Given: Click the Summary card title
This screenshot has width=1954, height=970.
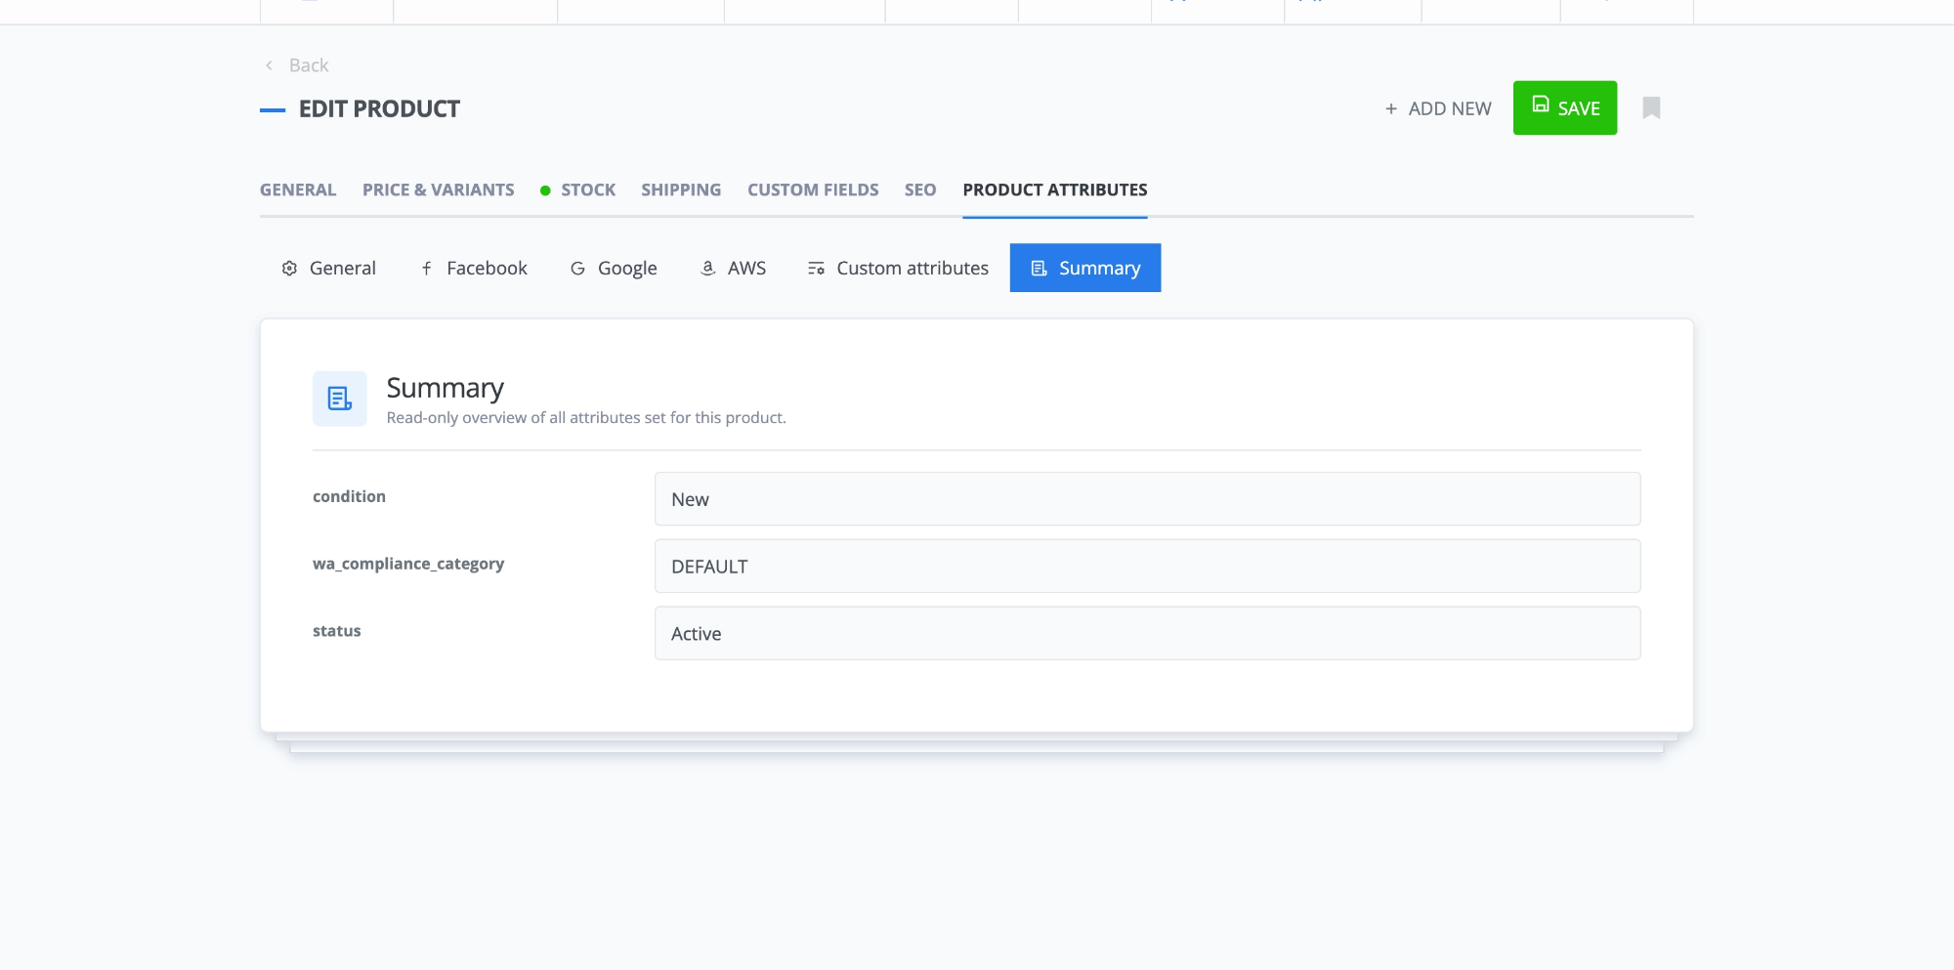Looking at the screenshot, I should coord(446,388).
